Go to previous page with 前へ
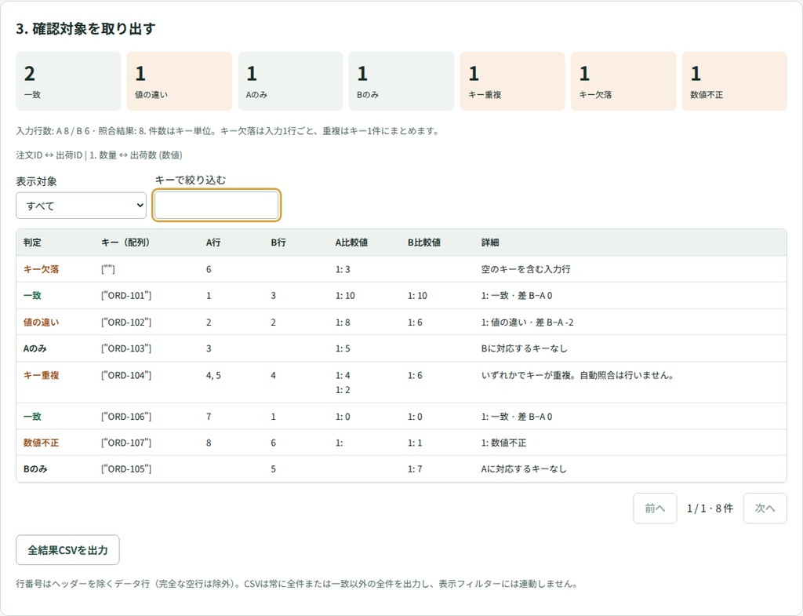Viewport: 803px width, 616px height. (x=655, y=508)
